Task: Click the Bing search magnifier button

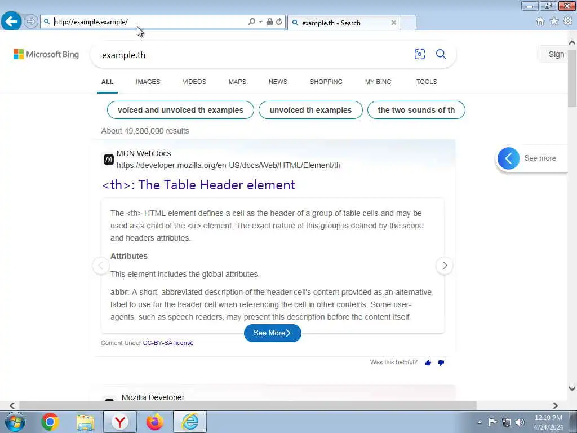Action: (x=441, y=55)
